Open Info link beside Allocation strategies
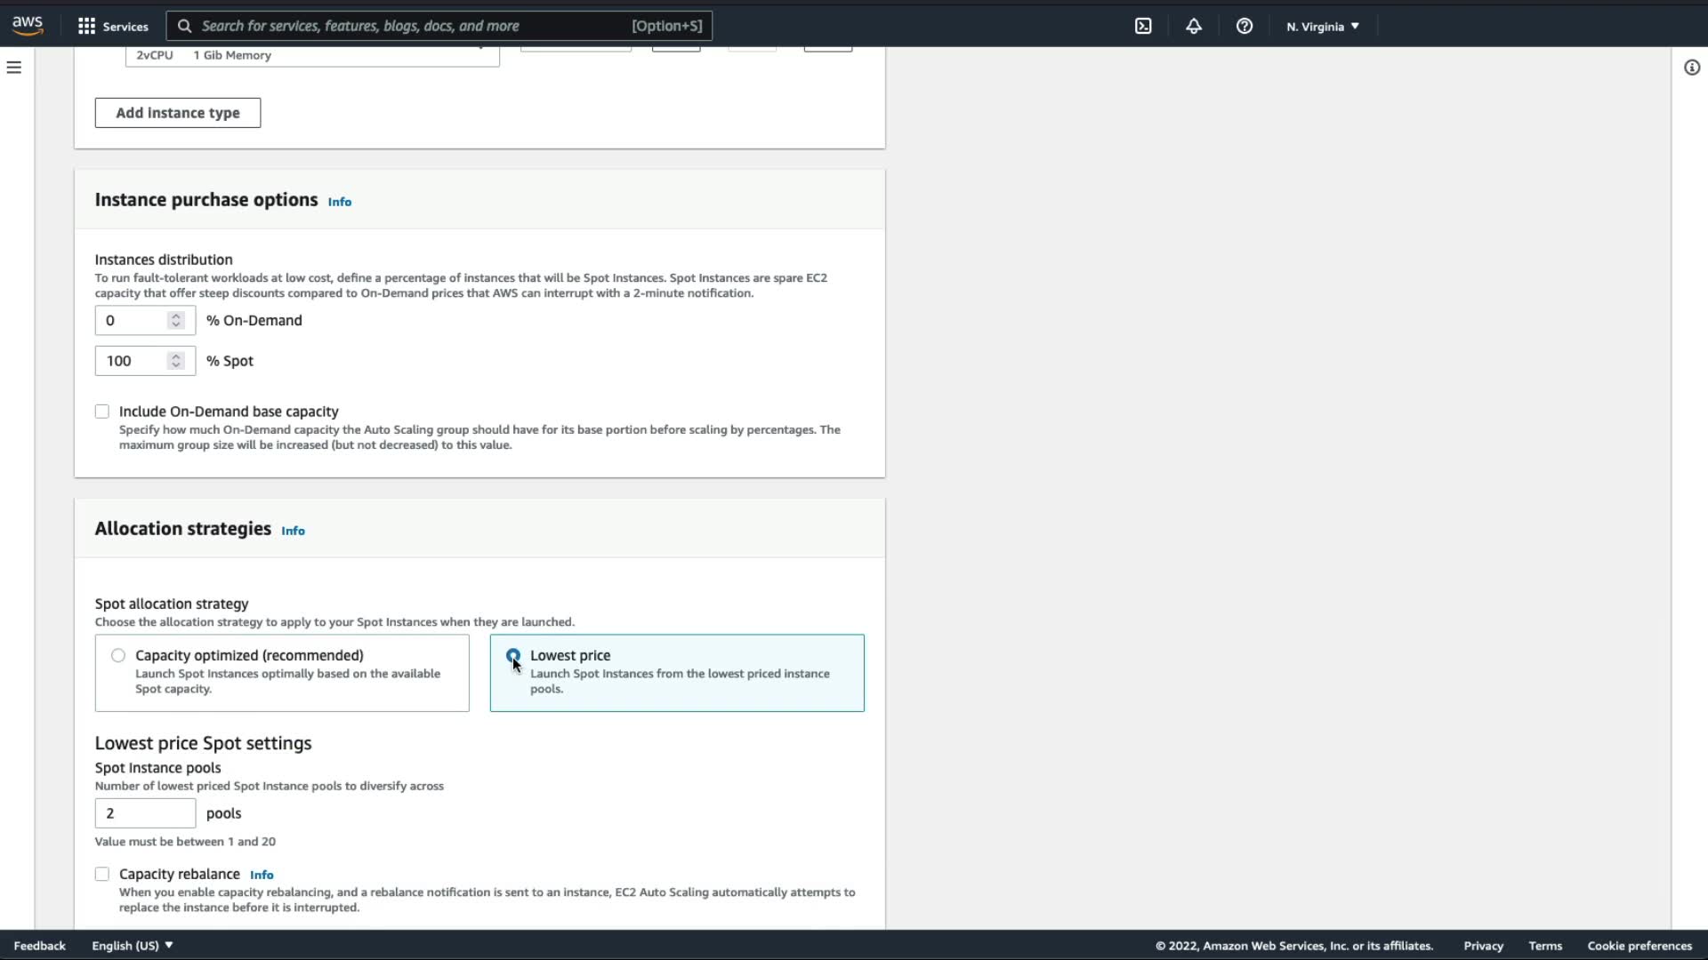Viewport: 1708px width, 960px height. point(293,531)
